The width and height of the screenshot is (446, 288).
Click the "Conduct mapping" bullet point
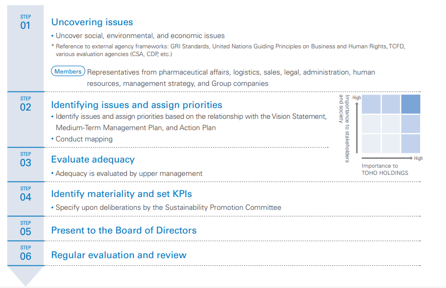pyautogui.click(x=84, y=139)
